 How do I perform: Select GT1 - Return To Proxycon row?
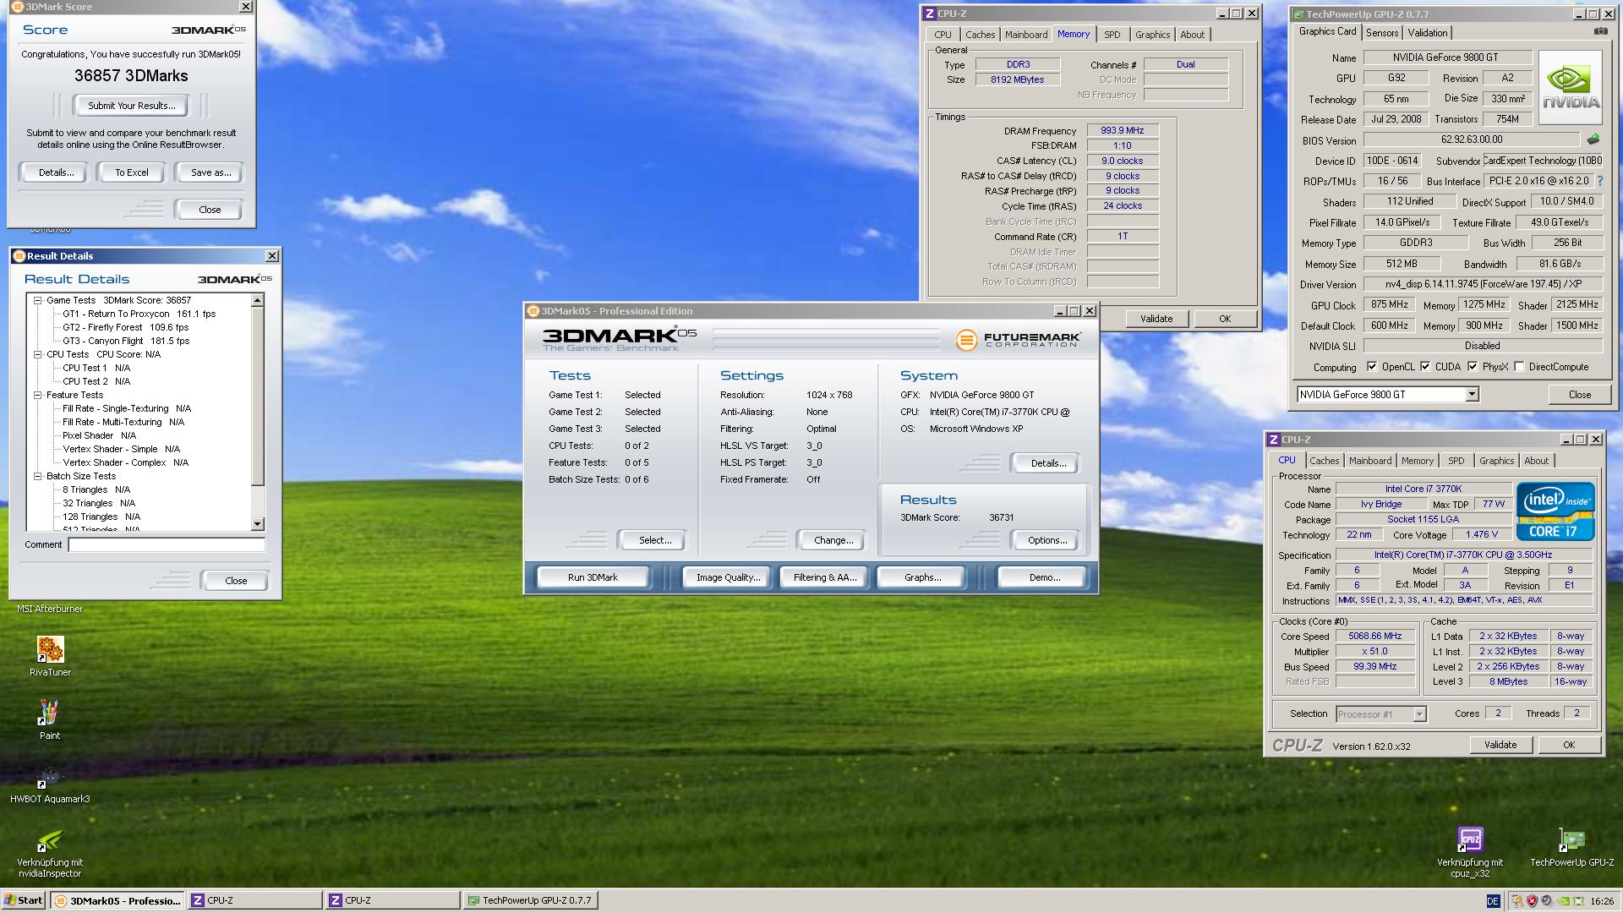(x=139, y=314)
